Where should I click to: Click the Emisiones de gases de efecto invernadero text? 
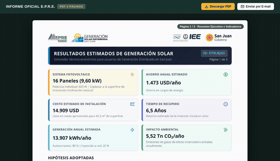[x=179, y=144]
